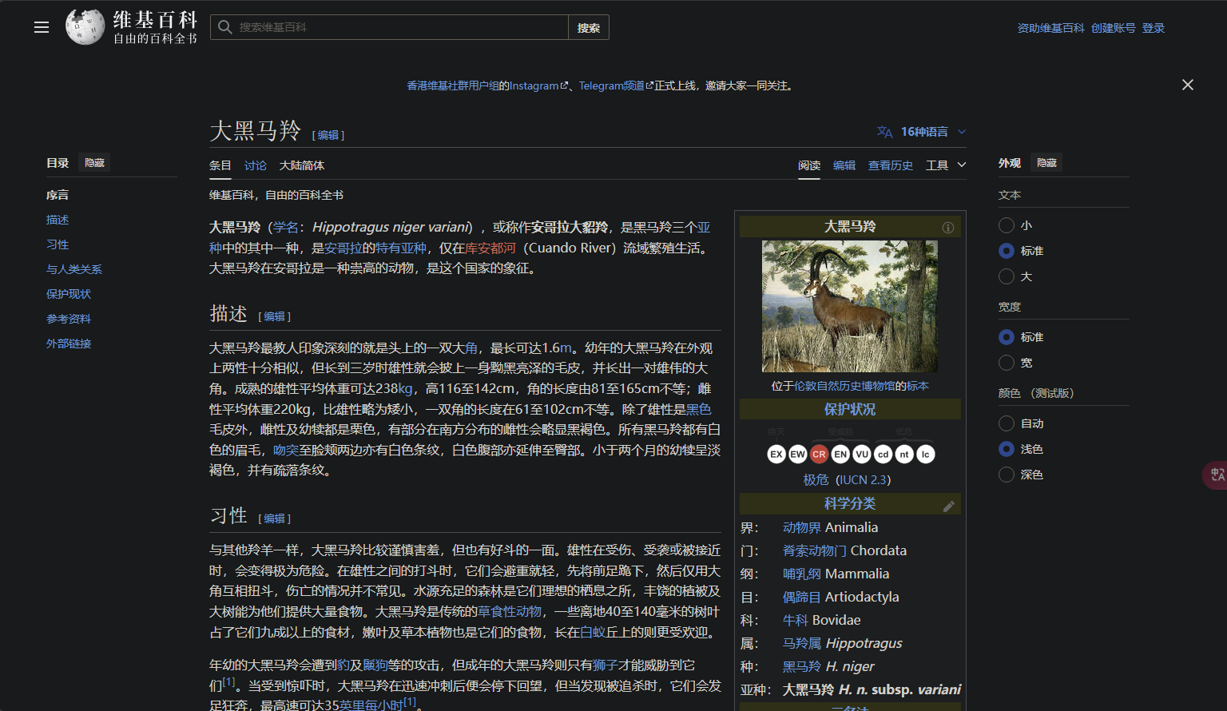
Task: Click the pencil edit icon beside 科学分类
Action: pyautogui.click(x=948, y=506)
